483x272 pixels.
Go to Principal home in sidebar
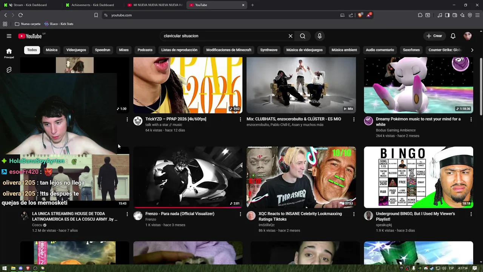coord(9,53)
